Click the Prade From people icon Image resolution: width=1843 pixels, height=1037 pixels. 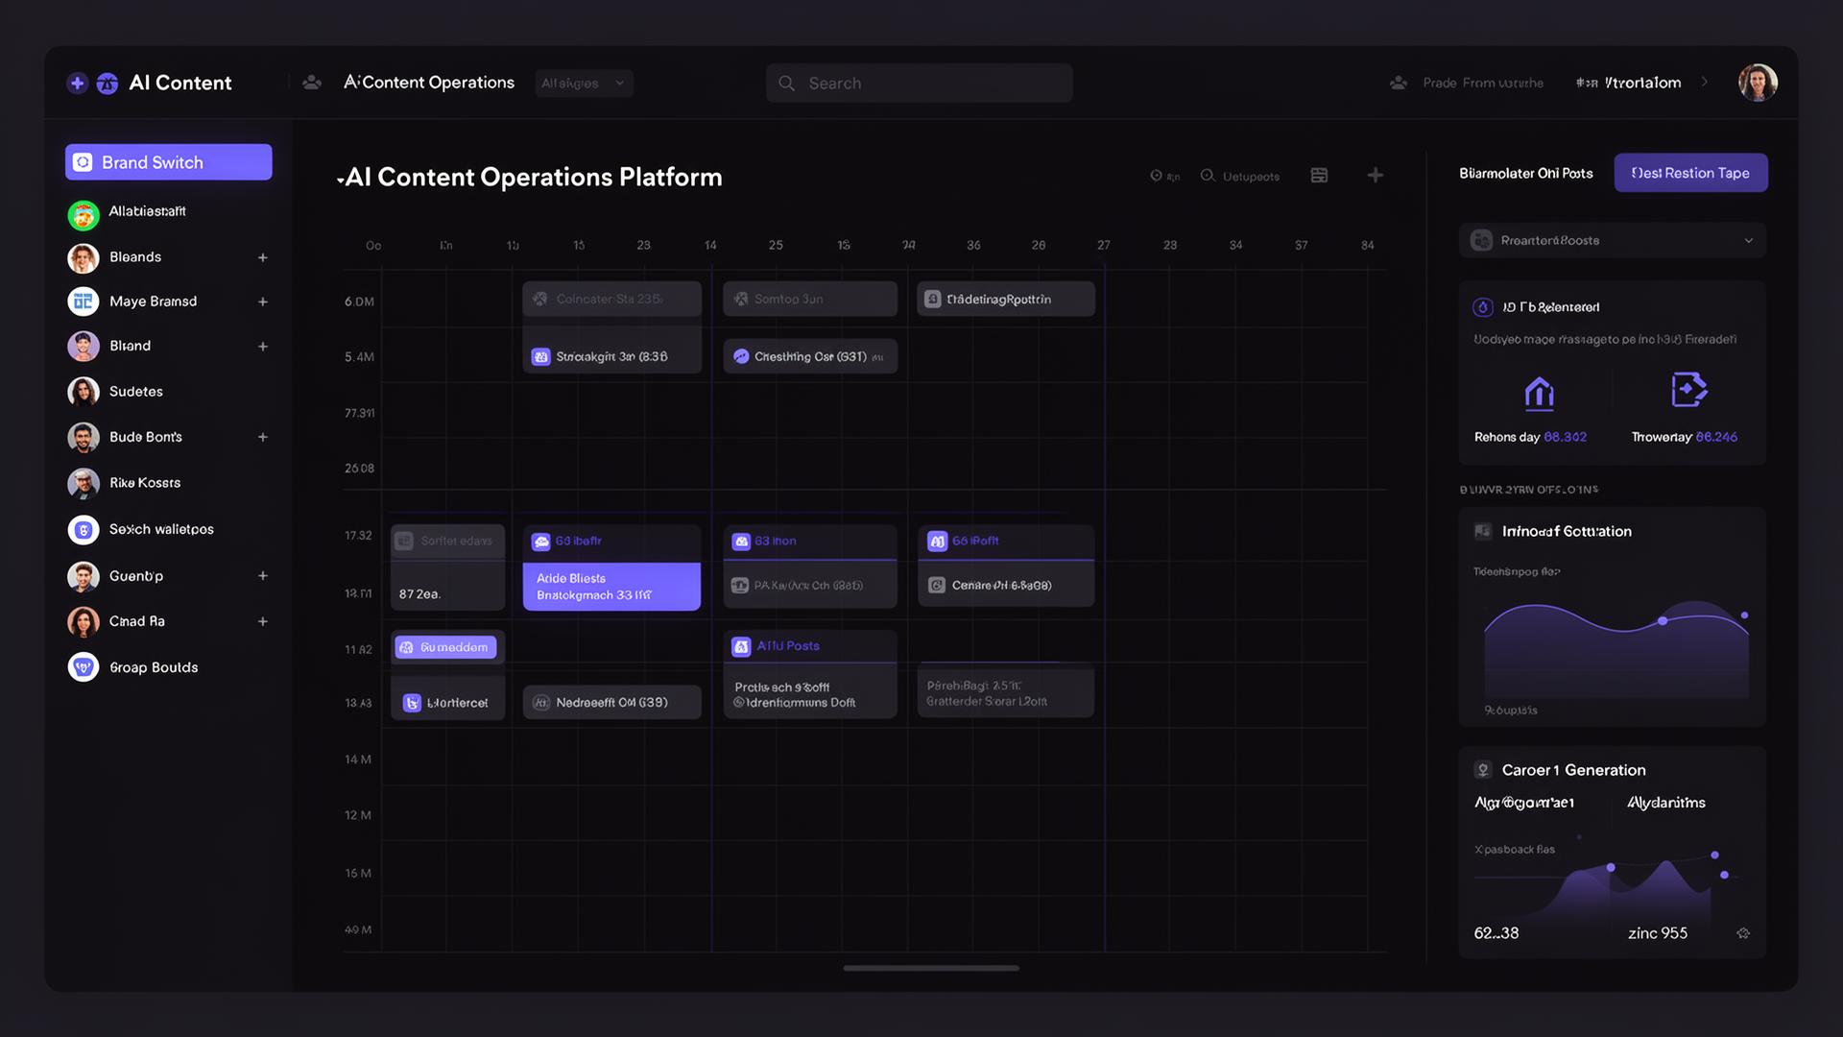(x=1399, y=84)
